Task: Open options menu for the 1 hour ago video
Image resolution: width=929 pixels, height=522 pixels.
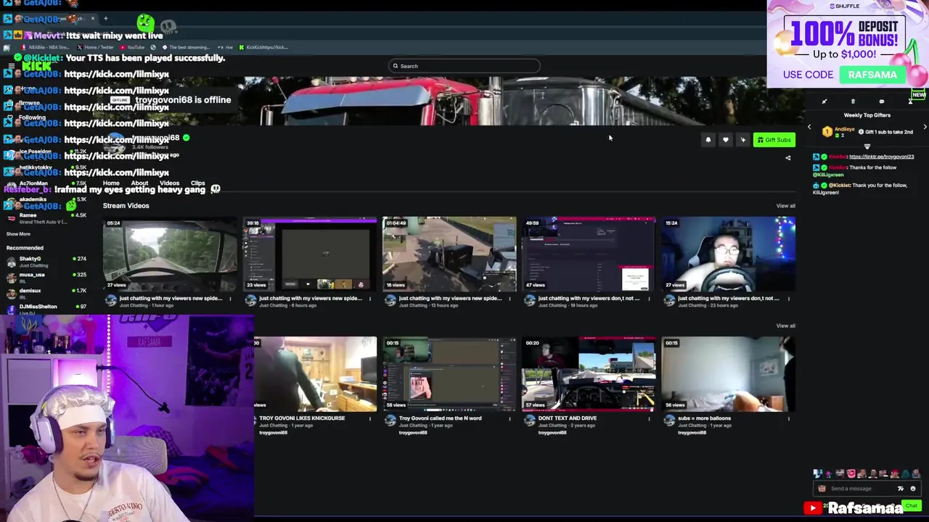Action: [x=230, y=299]
